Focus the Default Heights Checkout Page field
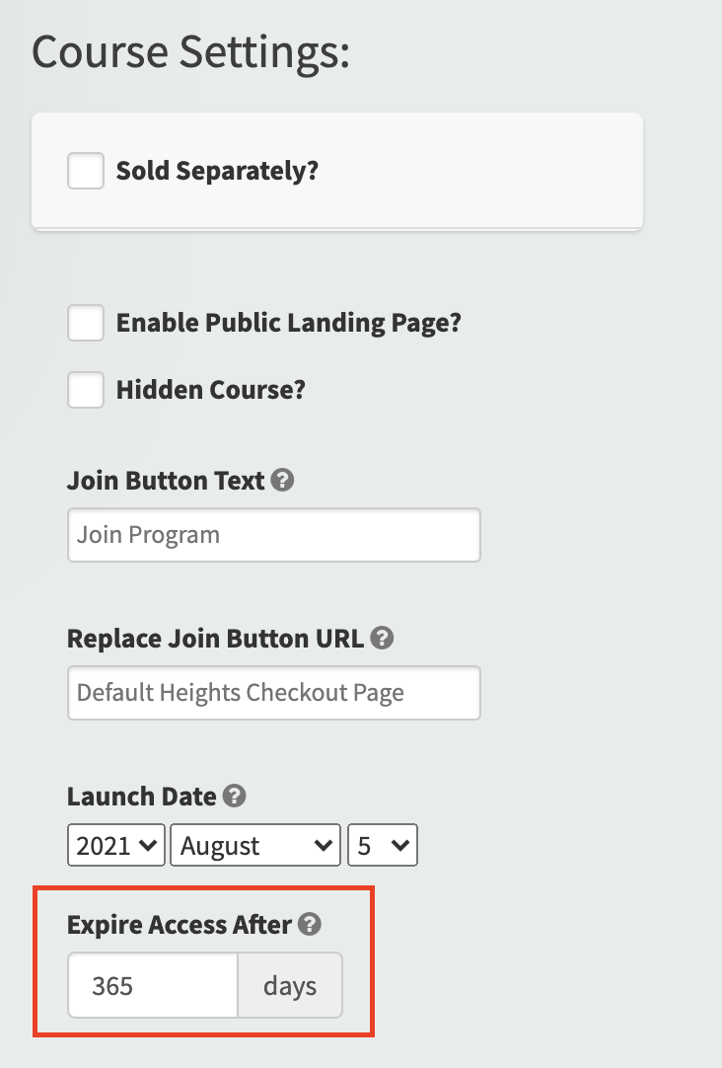The image size is (722, 1068). (274, 693)
